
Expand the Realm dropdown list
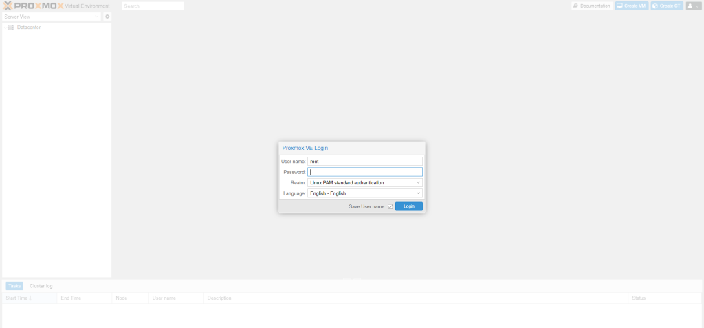coord(418,183)
